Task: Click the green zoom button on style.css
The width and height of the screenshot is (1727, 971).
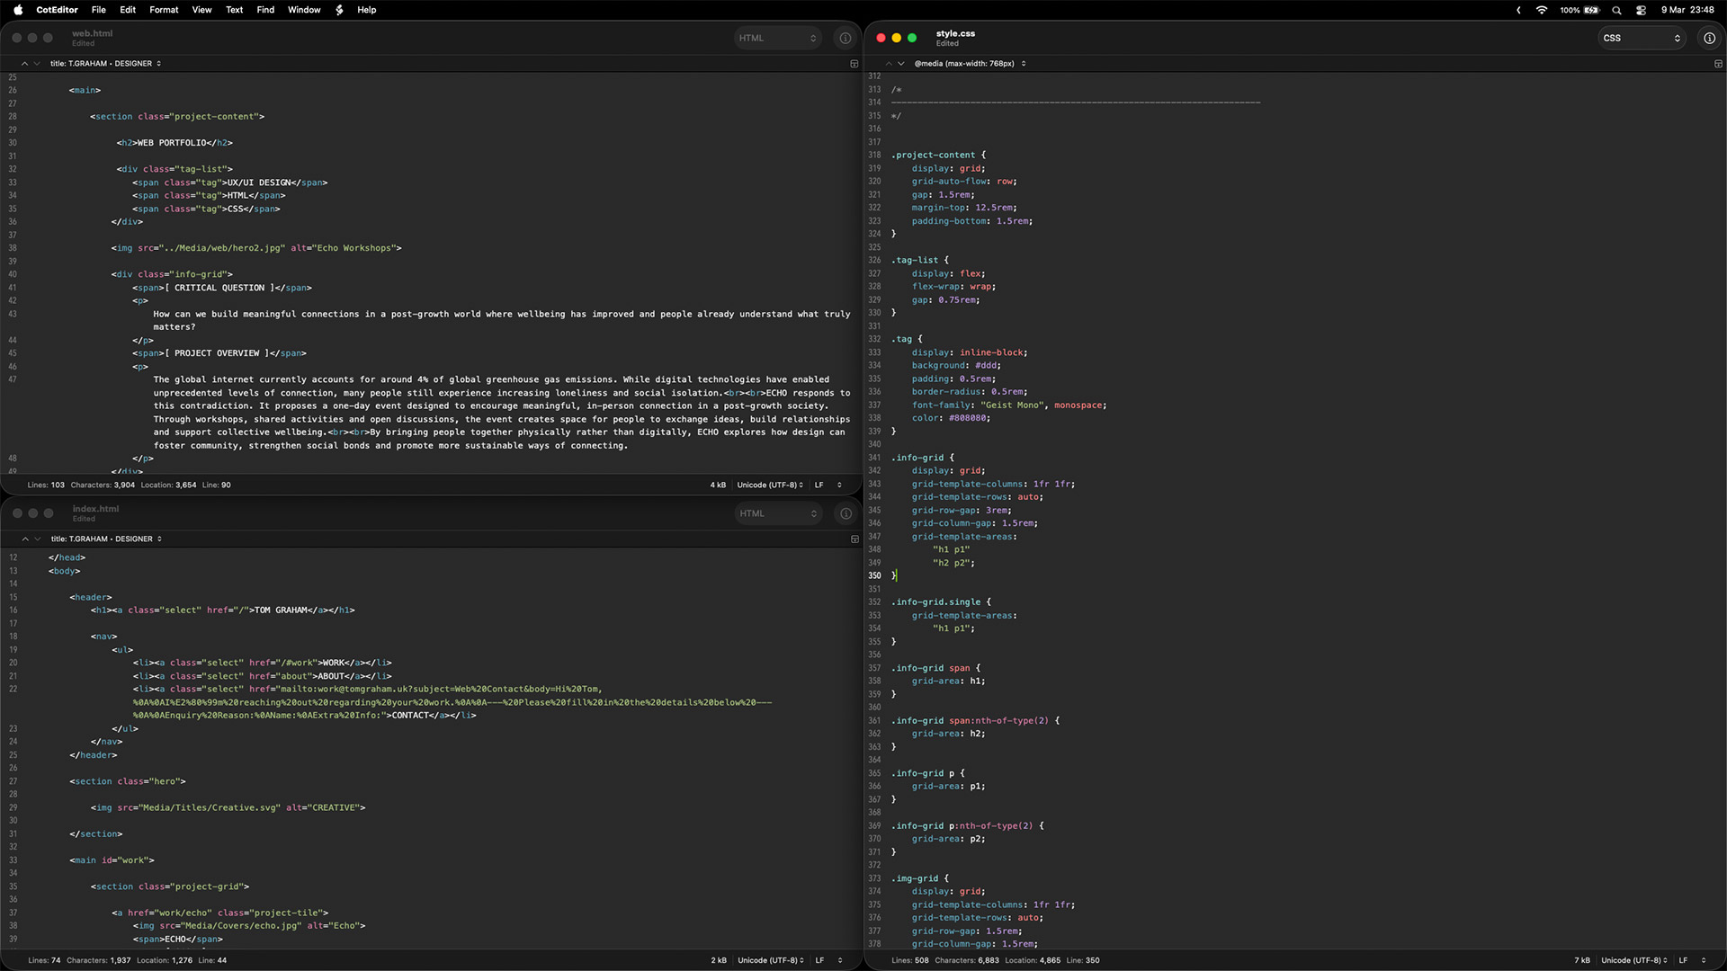Action: click(x=912, y=38)
